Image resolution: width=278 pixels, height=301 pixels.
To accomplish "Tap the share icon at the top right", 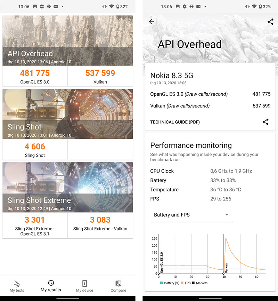I will [x=270, y=22].
